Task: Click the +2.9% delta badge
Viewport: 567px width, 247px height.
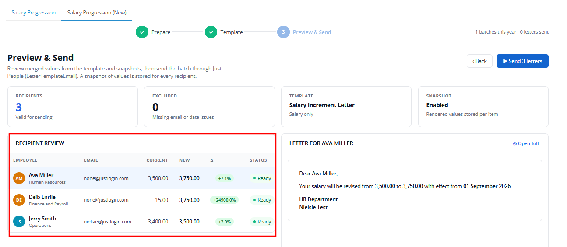Action: coord(224,222)
